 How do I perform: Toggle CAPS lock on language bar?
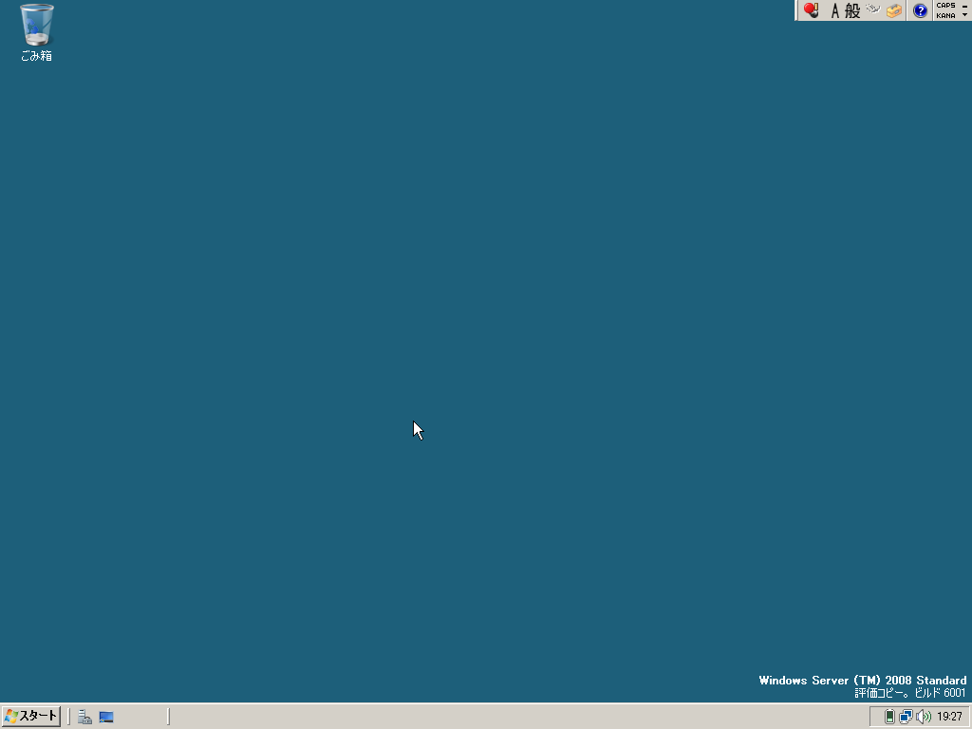[x=945, y=6]
